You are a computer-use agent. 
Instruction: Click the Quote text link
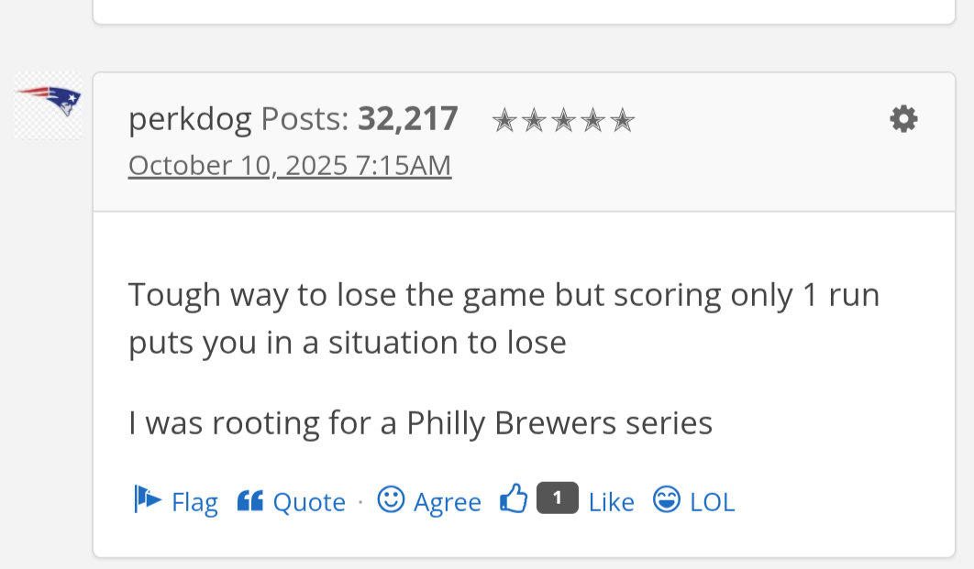(x=309, y=502)
